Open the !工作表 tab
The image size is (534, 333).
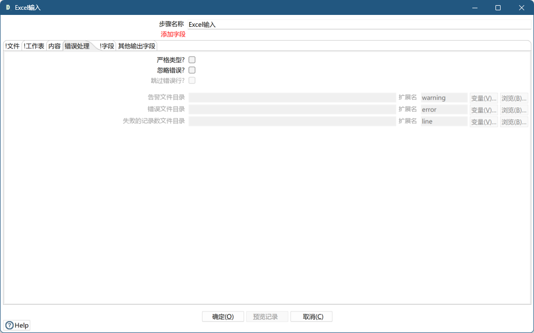(34, 45)
